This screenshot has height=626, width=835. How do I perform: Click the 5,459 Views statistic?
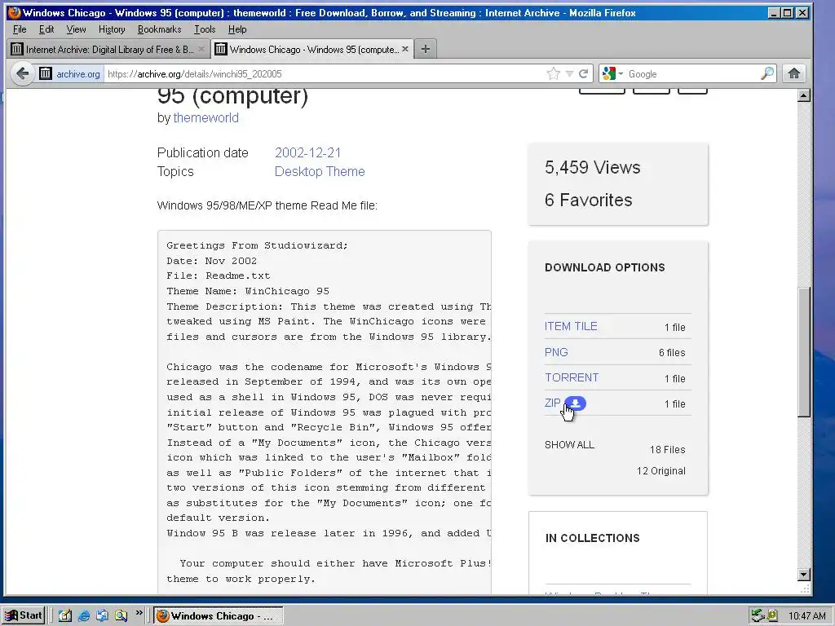click(x=592, y=167)
